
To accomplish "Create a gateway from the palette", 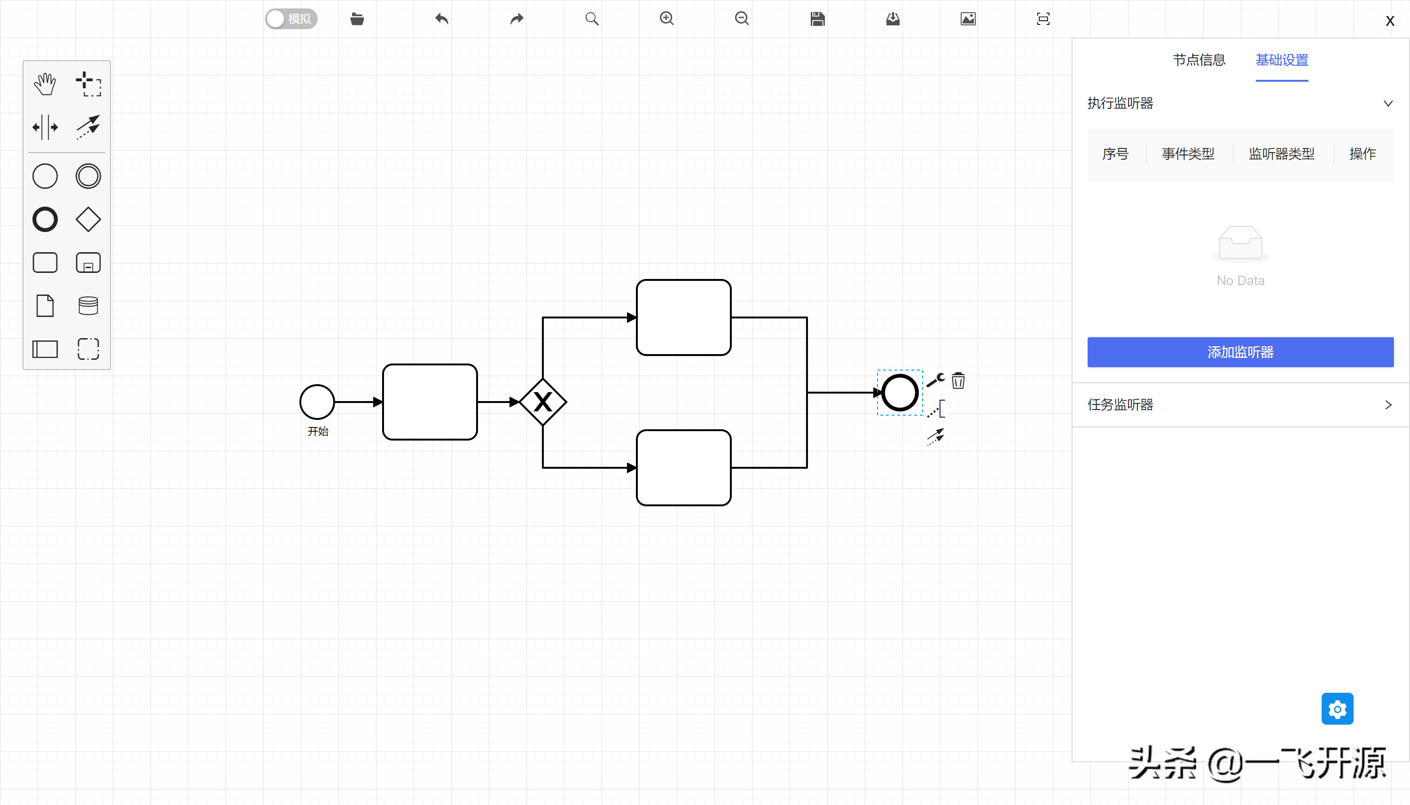I will [88, 219].
